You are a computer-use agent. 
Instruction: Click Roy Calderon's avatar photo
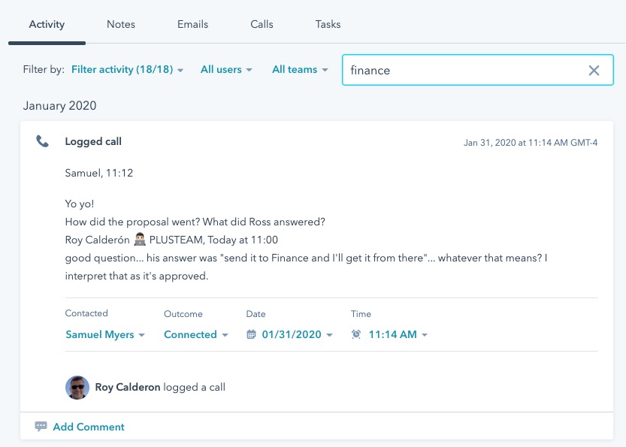[x=77, y=388]
